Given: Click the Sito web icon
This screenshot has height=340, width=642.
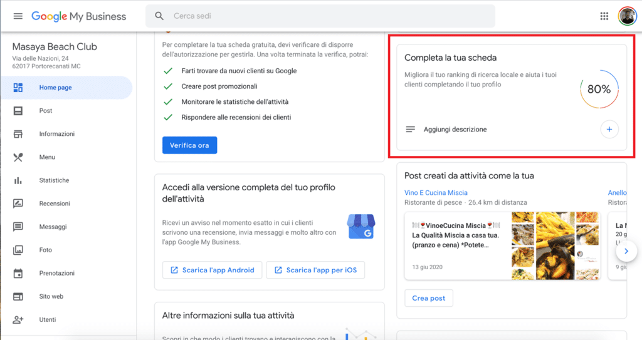Looking at the screenshot, I should point(18,297).
